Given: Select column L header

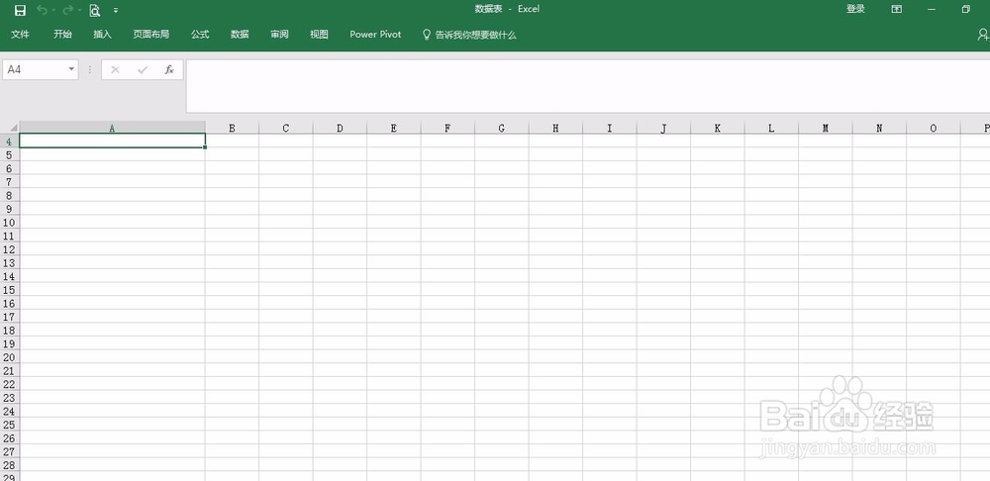Looking at the screenshot, I should click(x=771, y=128).
